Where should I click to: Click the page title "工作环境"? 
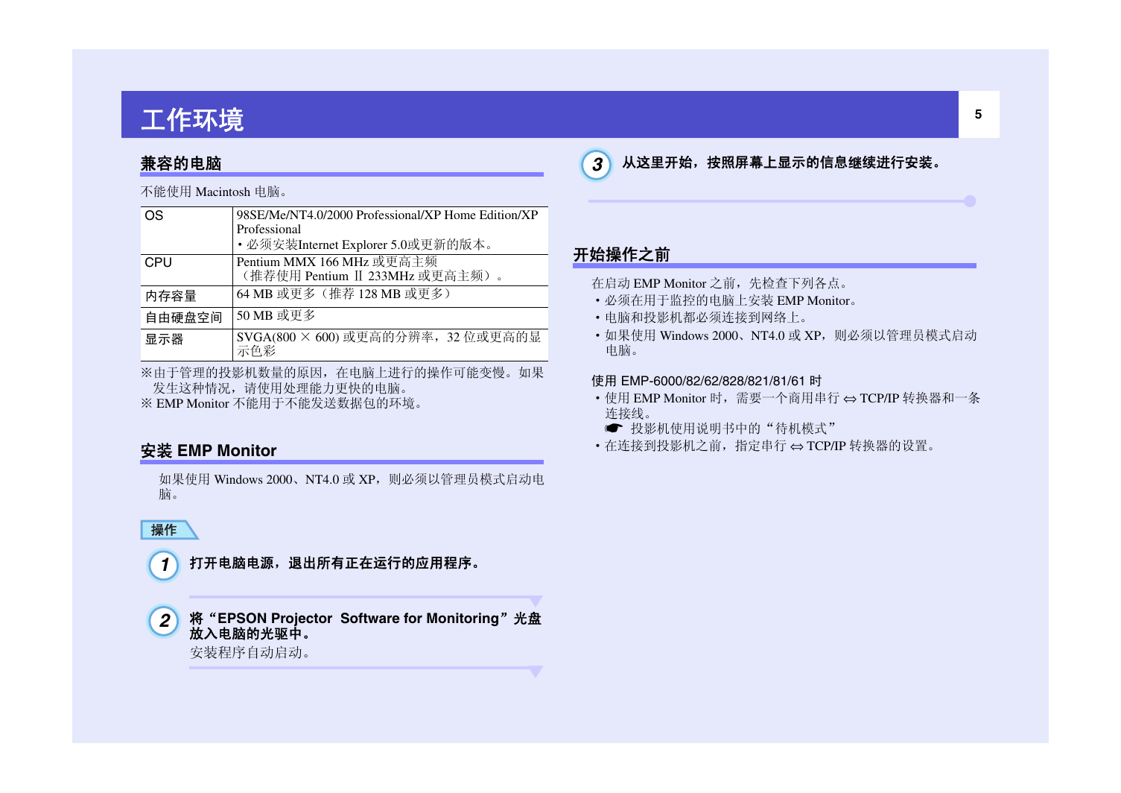click(193, 120)
